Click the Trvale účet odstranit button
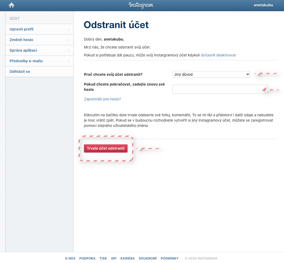The height and width of the screenshot is (263, 284). click(106, 148)
